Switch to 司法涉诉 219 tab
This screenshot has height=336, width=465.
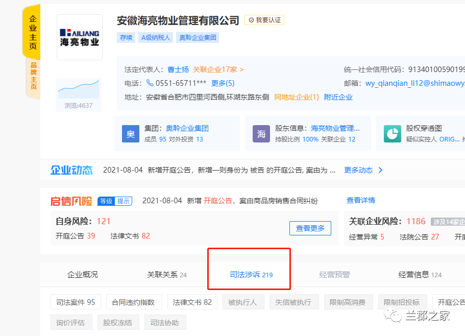(x=251, y=275)
